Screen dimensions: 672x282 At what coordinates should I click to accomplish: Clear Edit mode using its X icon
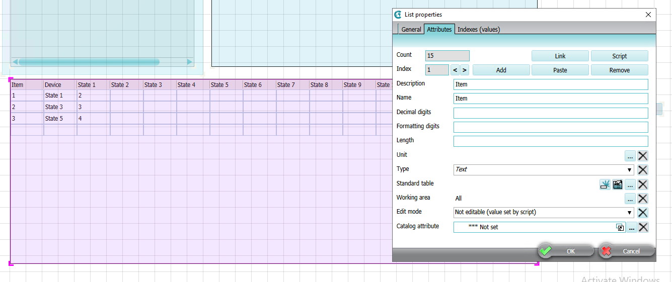(x=643, y=213)
